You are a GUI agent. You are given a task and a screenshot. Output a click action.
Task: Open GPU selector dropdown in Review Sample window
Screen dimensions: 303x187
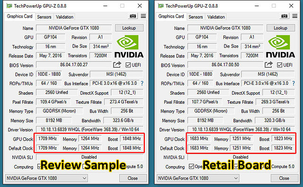click(46, 178)
